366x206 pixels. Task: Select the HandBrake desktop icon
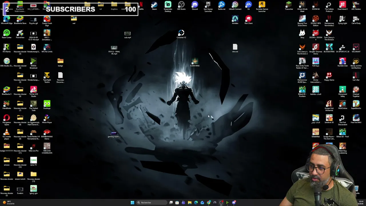(x=7, y=105)
